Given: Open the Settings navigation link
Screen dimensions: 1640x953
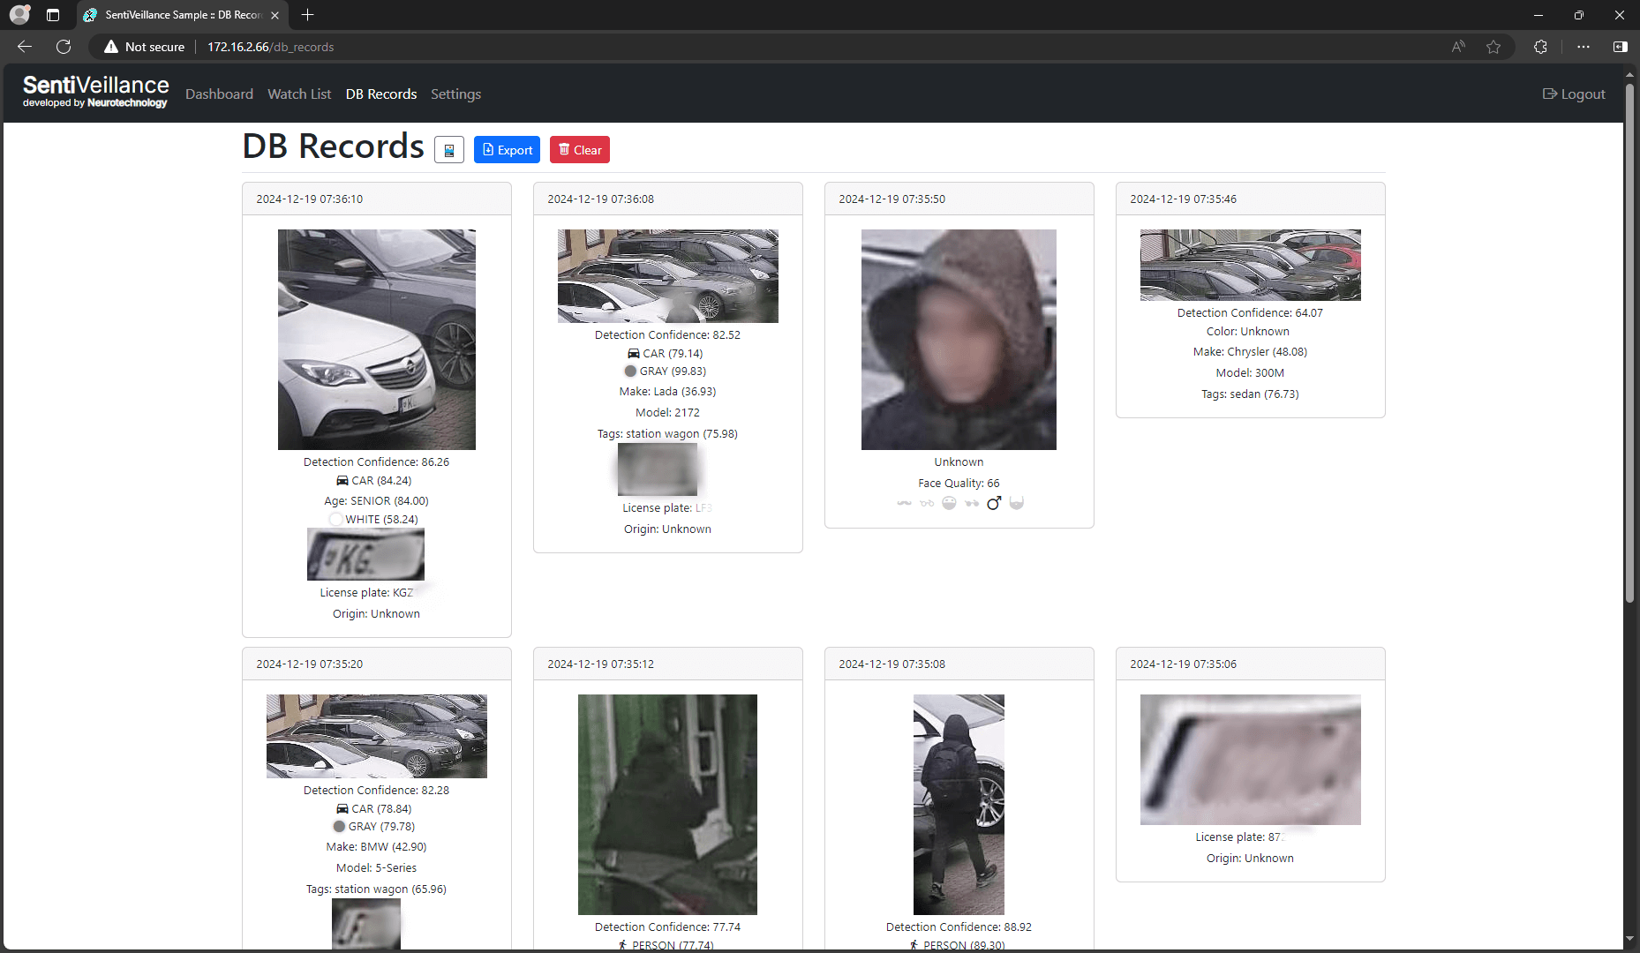Looking at the screenshot, I should click(x=455, y=94).
